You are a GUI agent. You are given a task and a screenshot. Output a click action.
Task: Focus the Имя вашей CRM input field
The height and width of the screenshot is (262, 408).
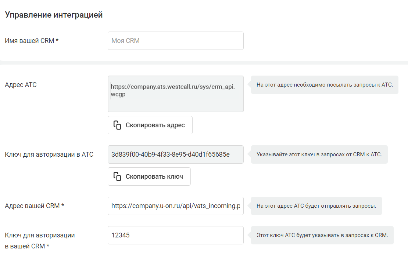pos(176,41)
